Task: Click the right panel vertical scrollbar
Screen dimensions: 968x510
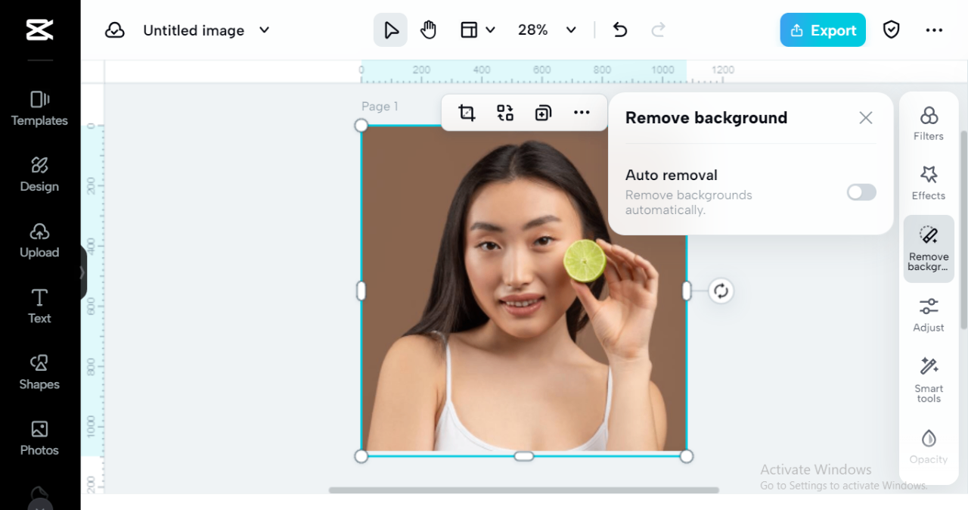Action: 963,229
